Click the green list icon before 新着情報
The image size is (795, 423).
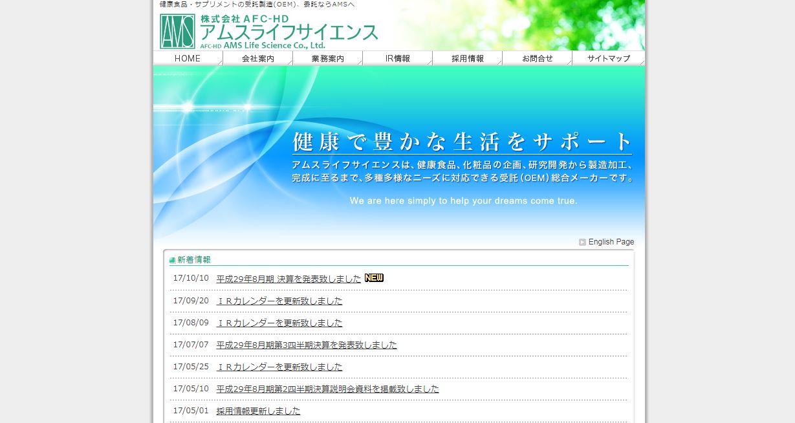pos(171,259)
